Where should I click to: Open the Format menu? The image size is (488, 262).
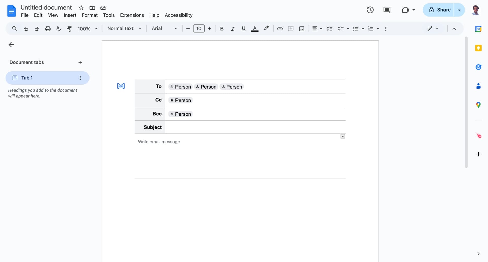tap(90, 15)
